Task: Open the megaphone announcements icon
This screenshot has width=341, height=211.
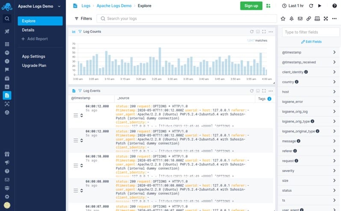Action: point(7,162)
